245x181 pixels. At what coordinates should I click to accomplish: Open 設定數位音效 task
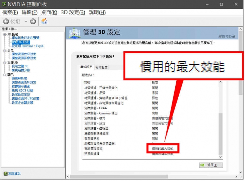[21, 95]
